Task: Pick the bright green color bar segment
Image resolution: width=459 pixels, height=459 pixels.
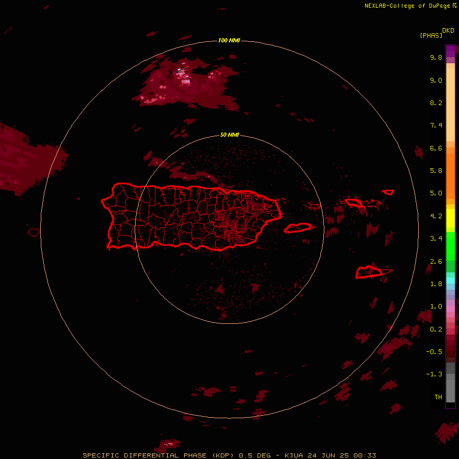Action: point(450,246)
